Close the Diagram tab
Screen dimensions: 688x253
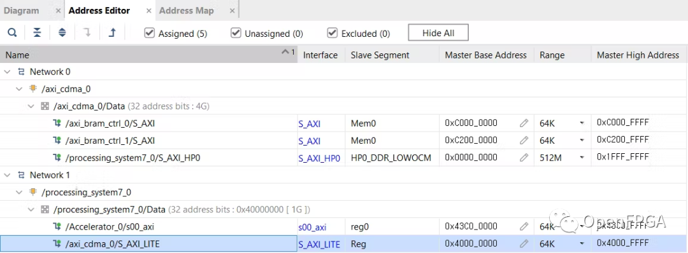pyautogui.click(x=58, y=11)
